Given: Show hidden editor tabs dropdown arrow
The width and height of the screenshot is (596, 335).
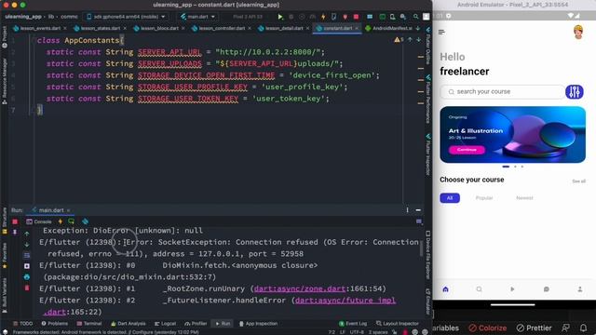Looking at the screenshot, I should pos(418,29).
